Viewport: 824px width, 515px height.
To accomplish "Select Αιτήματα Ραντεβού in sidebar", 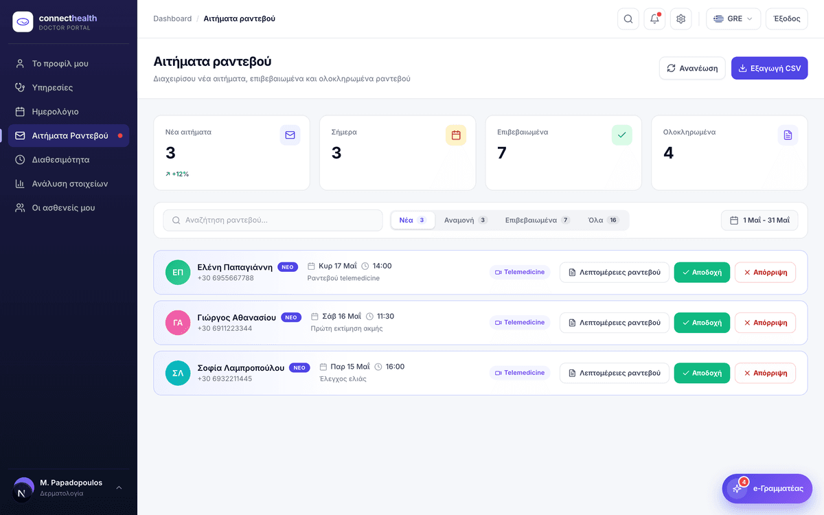I will [x=69, y=135].
